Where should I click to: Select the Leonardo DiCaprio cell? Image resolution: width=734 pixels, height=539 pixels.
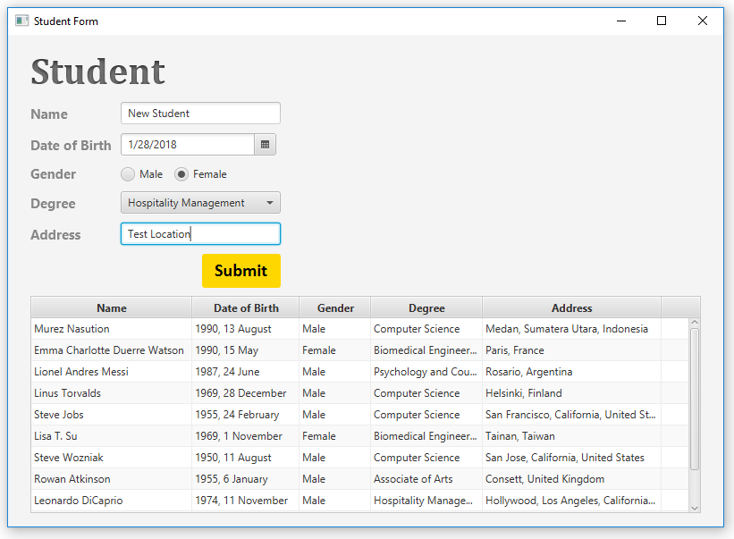[112, 501]
